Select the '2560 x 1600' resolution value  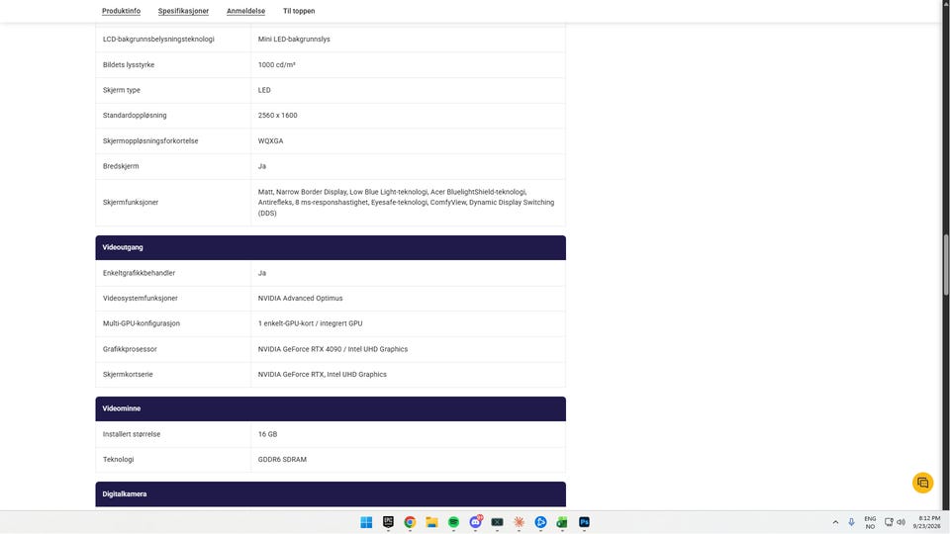point(277,115)
